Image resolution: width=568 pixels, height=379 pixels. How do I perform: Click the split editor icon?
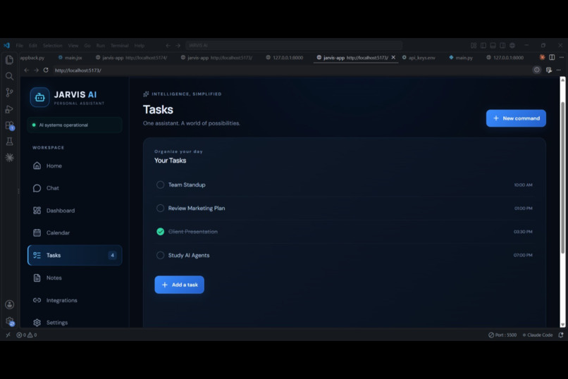coord(552,57)
